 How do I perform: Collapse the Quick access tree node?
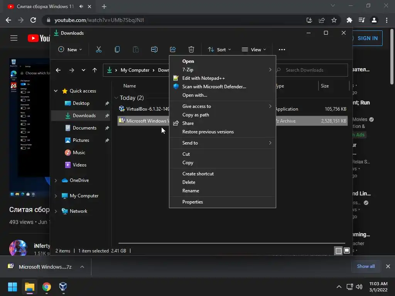56,91
